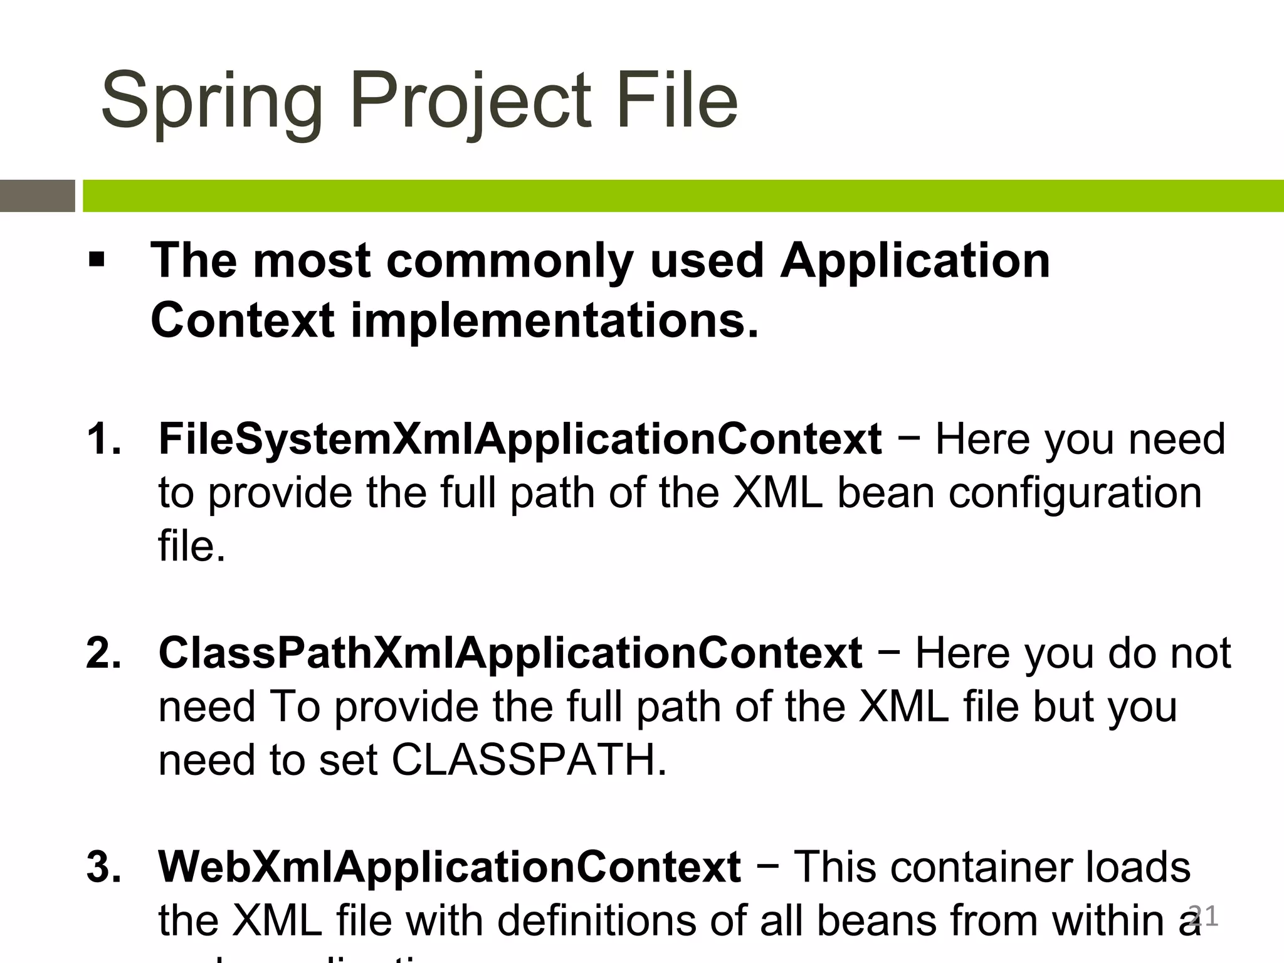Viewport: 1284px width, 963px height.
Task: Click the word 'file.' ending item one
Action: [192, 545]
